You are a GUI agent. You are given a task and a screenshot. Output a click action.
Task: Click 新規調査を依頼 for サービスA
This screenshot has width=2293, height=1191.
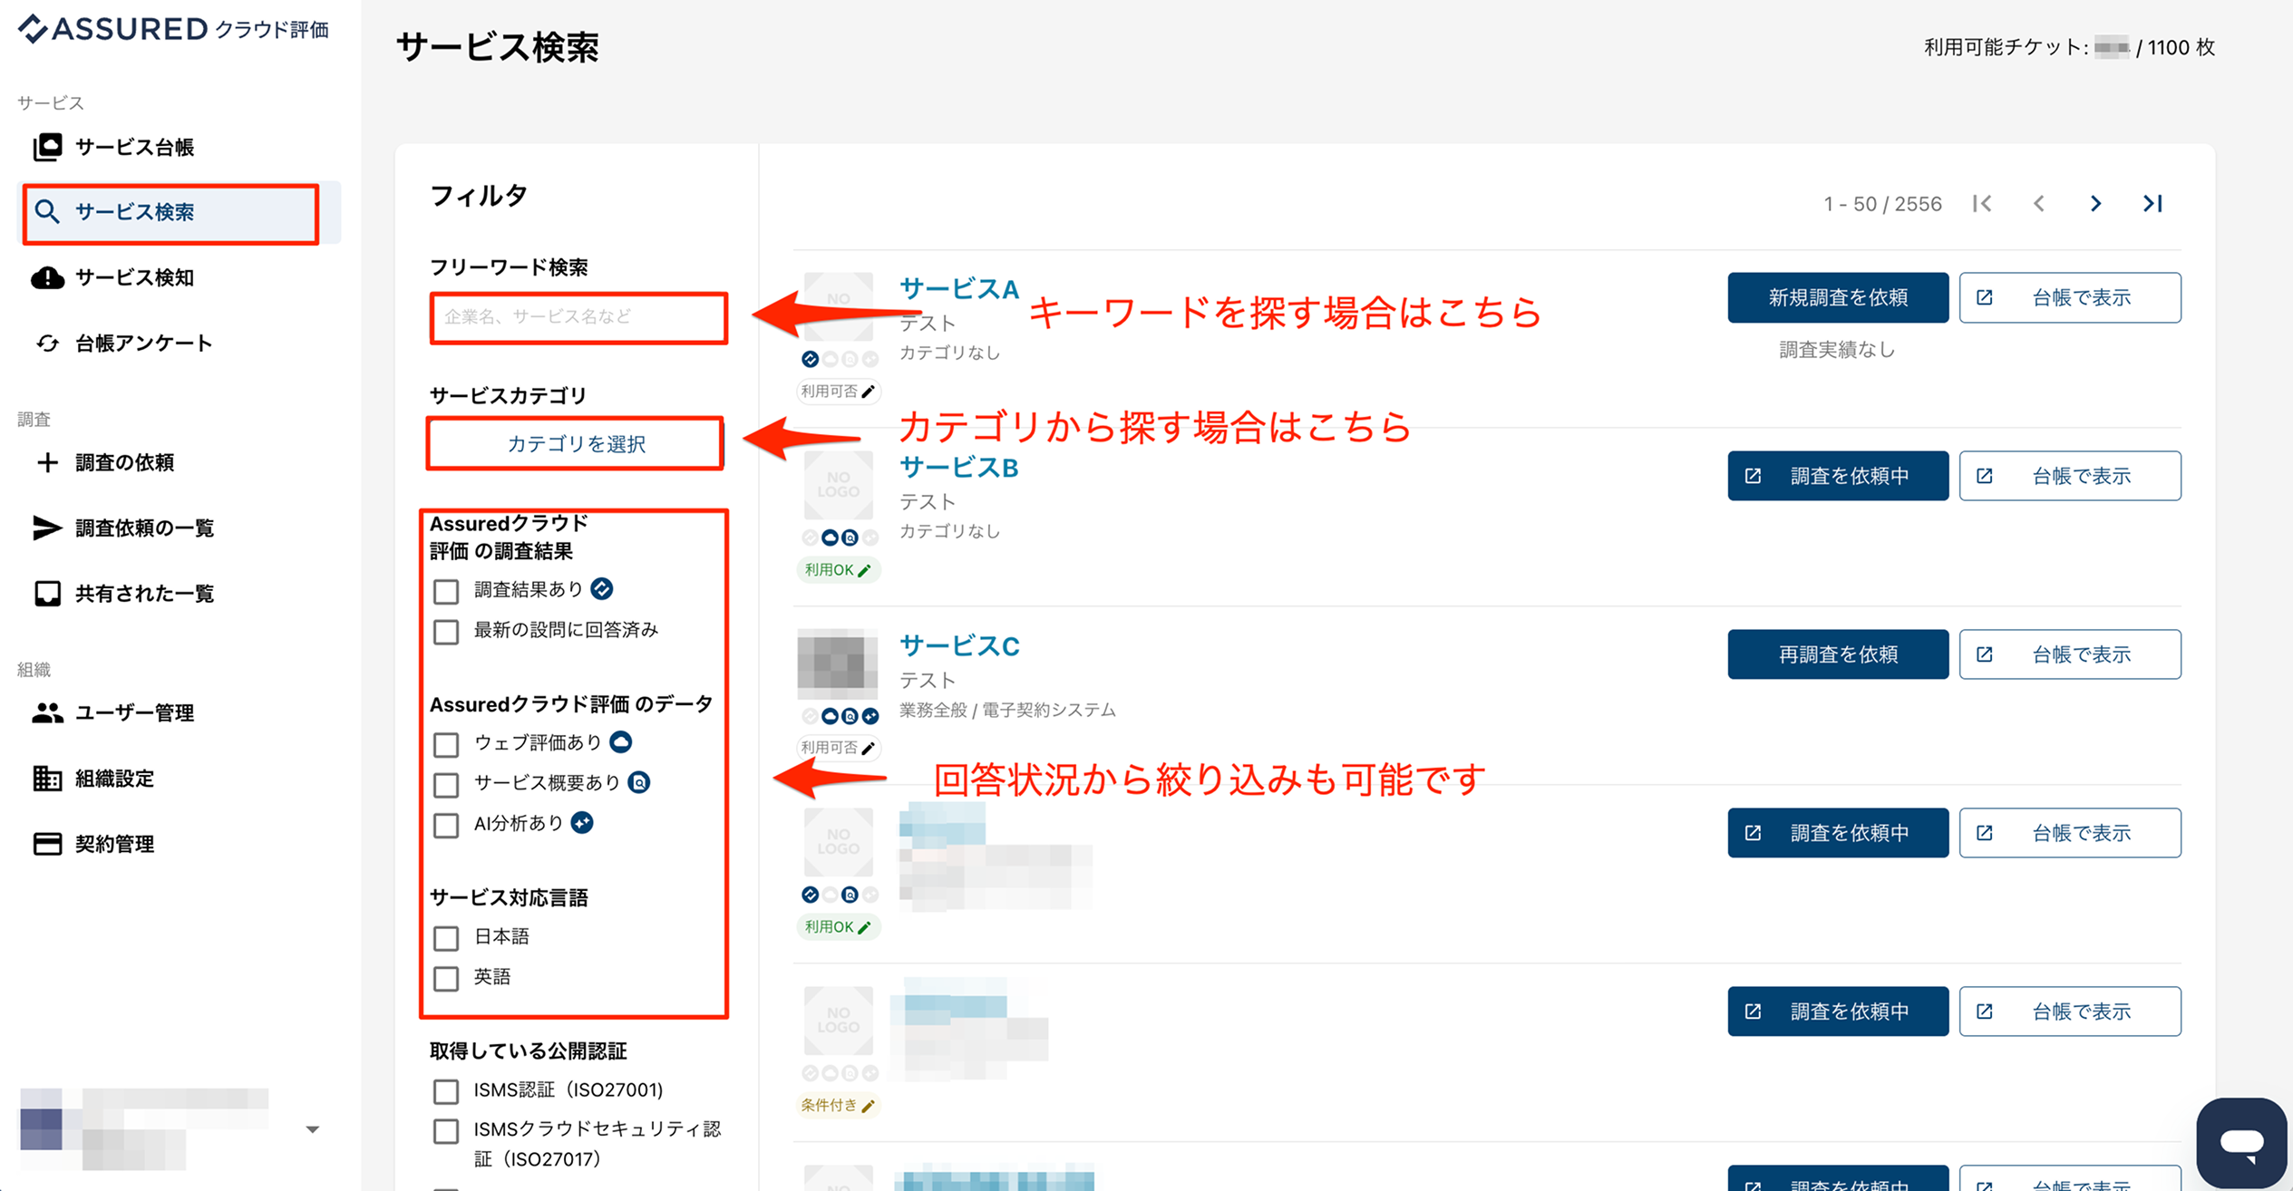(x=1838, y=297)
